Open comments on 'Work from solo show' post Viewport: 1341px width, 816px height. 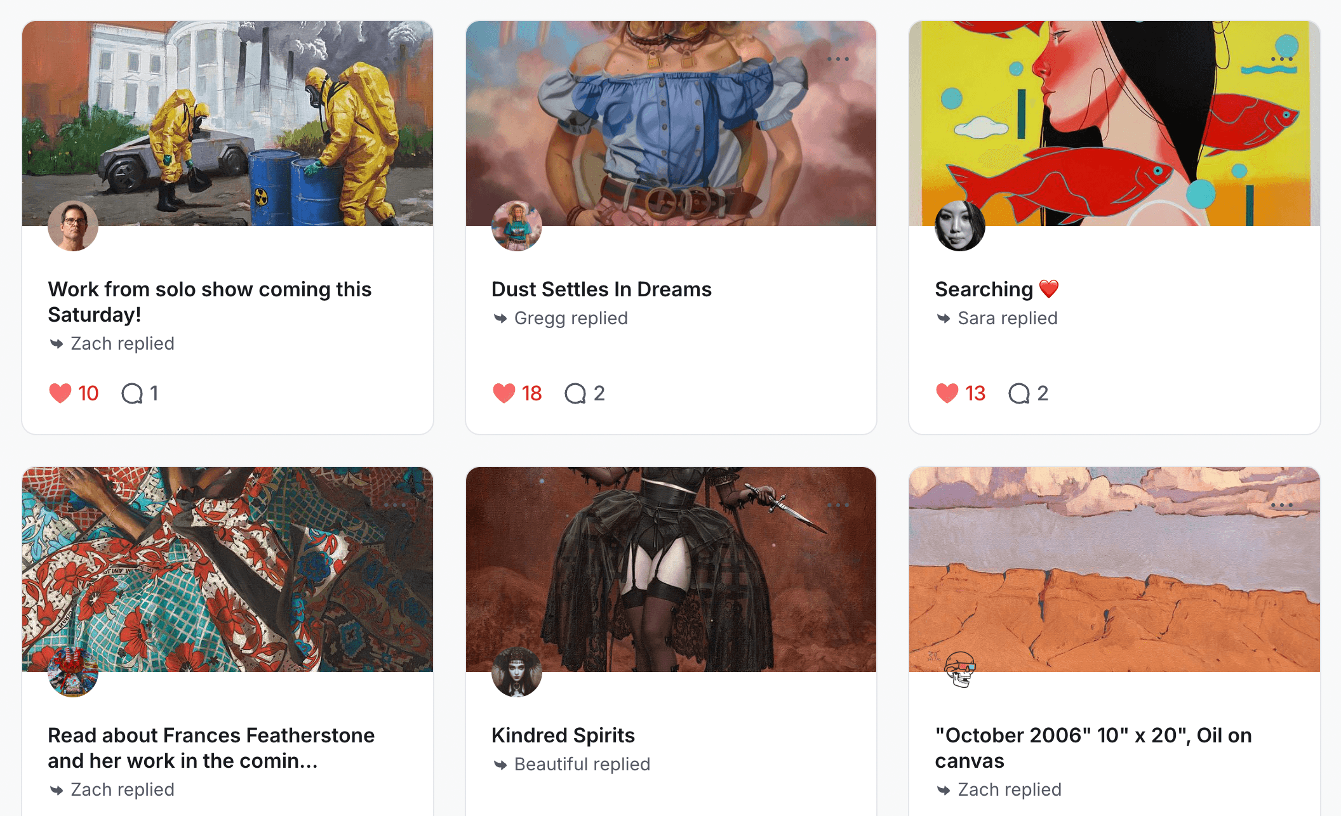[132, 393]
